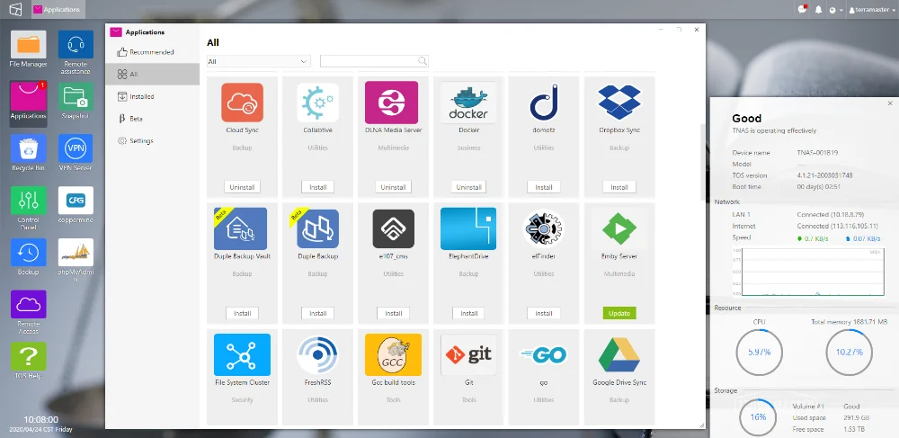Click the Docker app icon

468,103
